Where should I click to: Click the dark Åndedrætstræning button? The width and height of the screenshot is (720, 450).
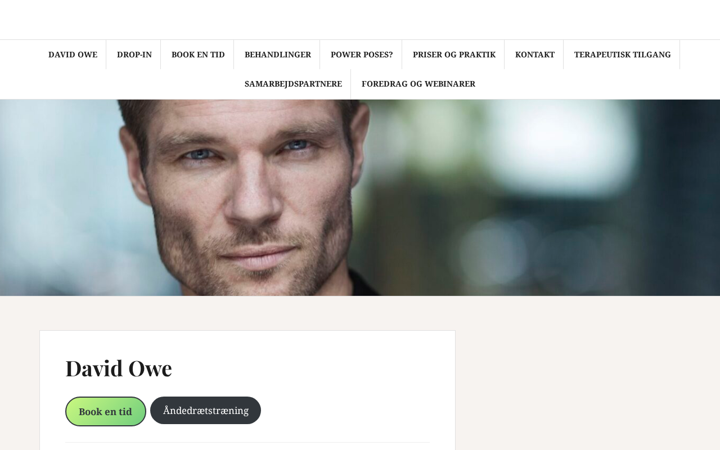[x=205, y=410]
